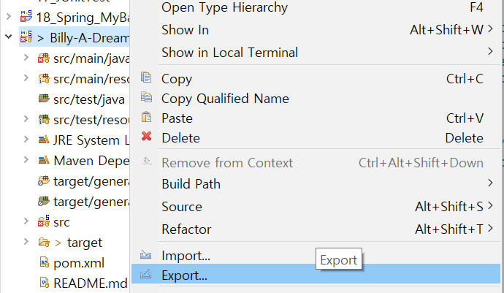Screen dimensions: 504x293
Task: Click the src/test/resources folder icon
Action: (44, 119)
